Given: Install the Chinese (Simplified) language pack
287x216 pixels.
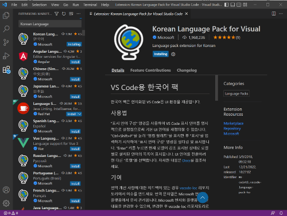Looking at the screenshot, I should pyautogui.click(x=75, y=79).
